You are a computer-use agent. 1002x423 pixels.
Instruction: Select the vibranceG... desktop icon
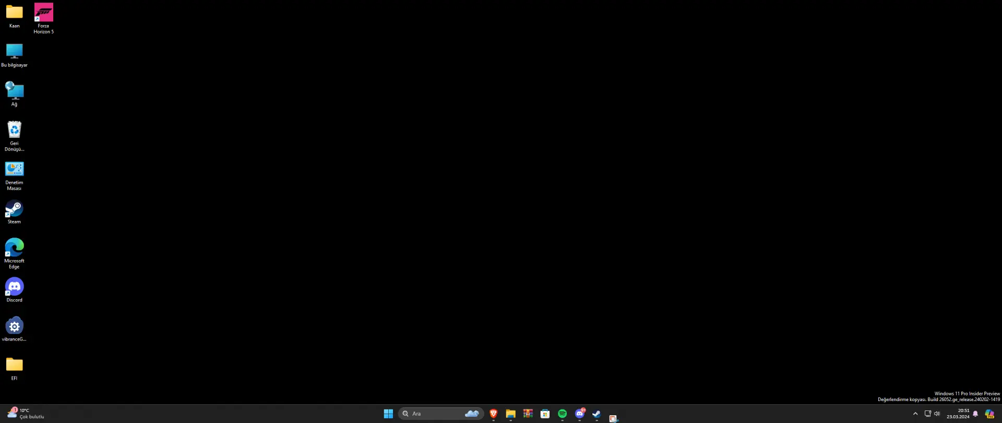pos(14,329)
